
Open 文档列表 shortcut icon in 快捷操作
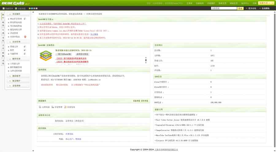click(40, 107)
